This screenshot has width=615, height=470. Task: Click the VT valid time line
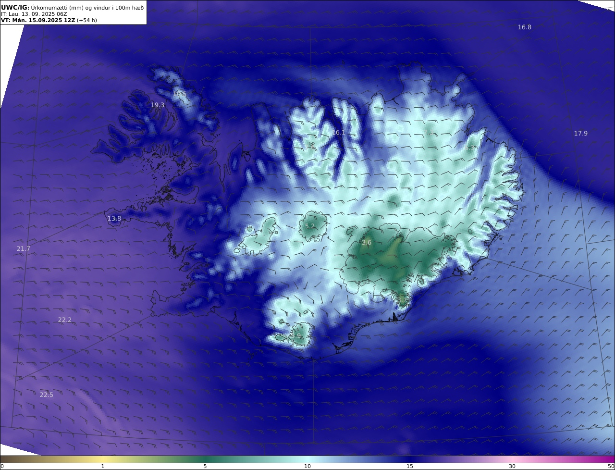pyautogui.click(x=49, y=21)
